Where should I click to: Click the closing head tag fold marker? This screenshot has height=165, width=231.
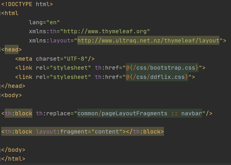coord(1,86)
